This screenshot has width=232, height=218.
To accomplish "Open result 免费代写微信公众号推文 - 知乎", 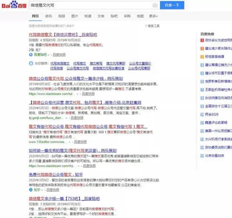I will coord(56,174).
